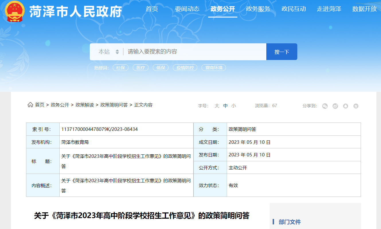The height and width of the screenshot is (229, 381).
Task: Share to Weibo icon
Action: pos(335,106)
